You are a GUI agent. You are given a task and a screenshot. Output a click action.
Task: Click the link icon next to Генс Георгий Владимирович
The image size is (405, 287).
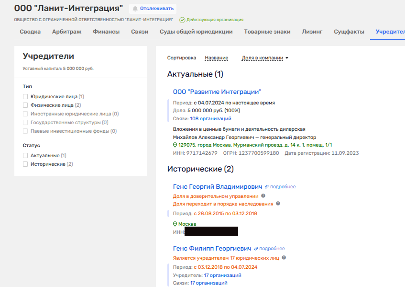click(x=267, y=186)
